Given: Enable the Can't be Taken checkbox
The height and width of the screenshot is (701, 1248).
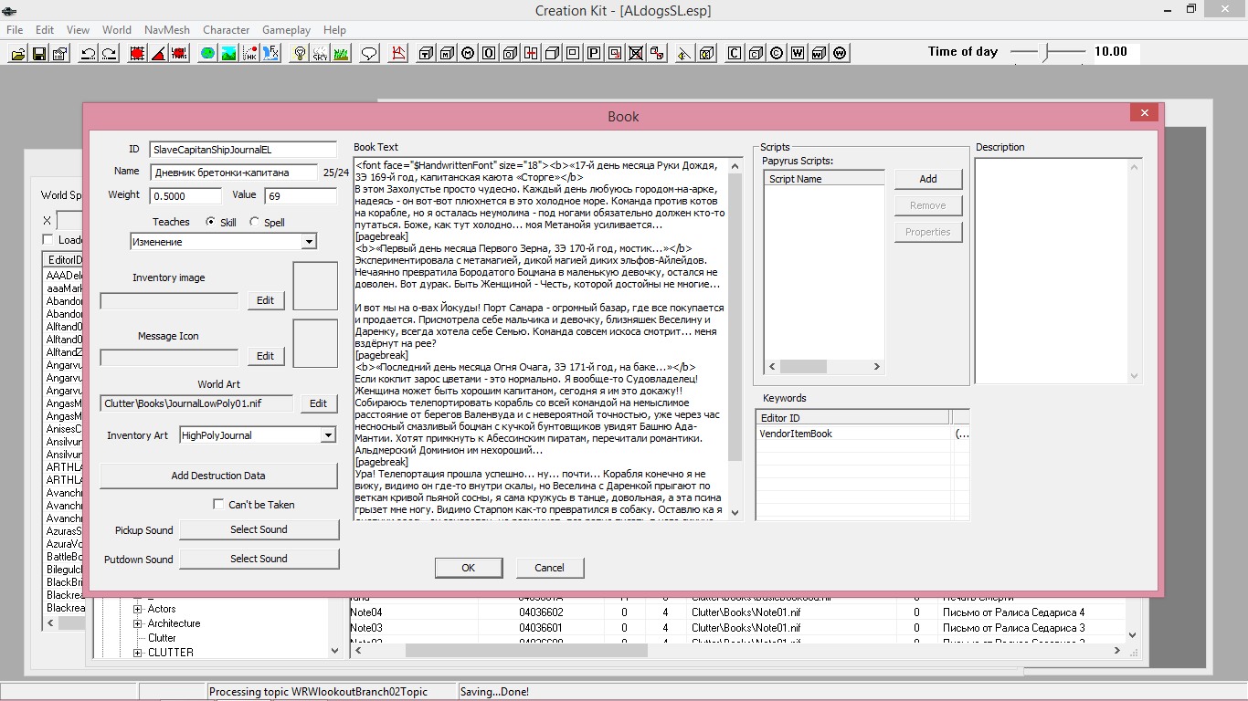Looking at the screenshot, I should coord(218,504).
